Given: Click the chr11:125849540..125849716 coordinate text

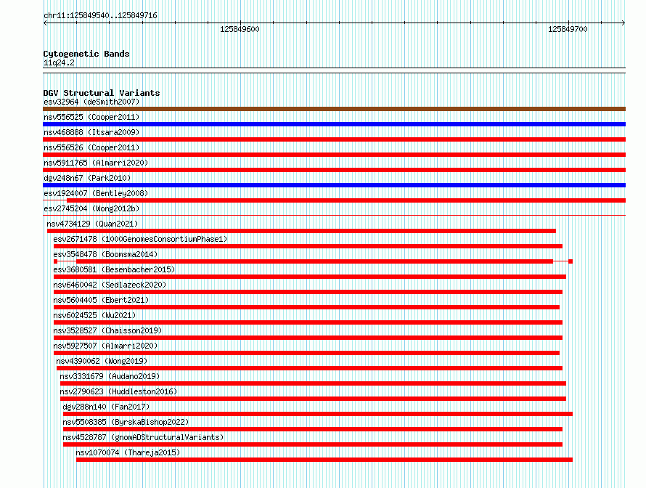Looking at the screenshot, I should tap(100, 16).
